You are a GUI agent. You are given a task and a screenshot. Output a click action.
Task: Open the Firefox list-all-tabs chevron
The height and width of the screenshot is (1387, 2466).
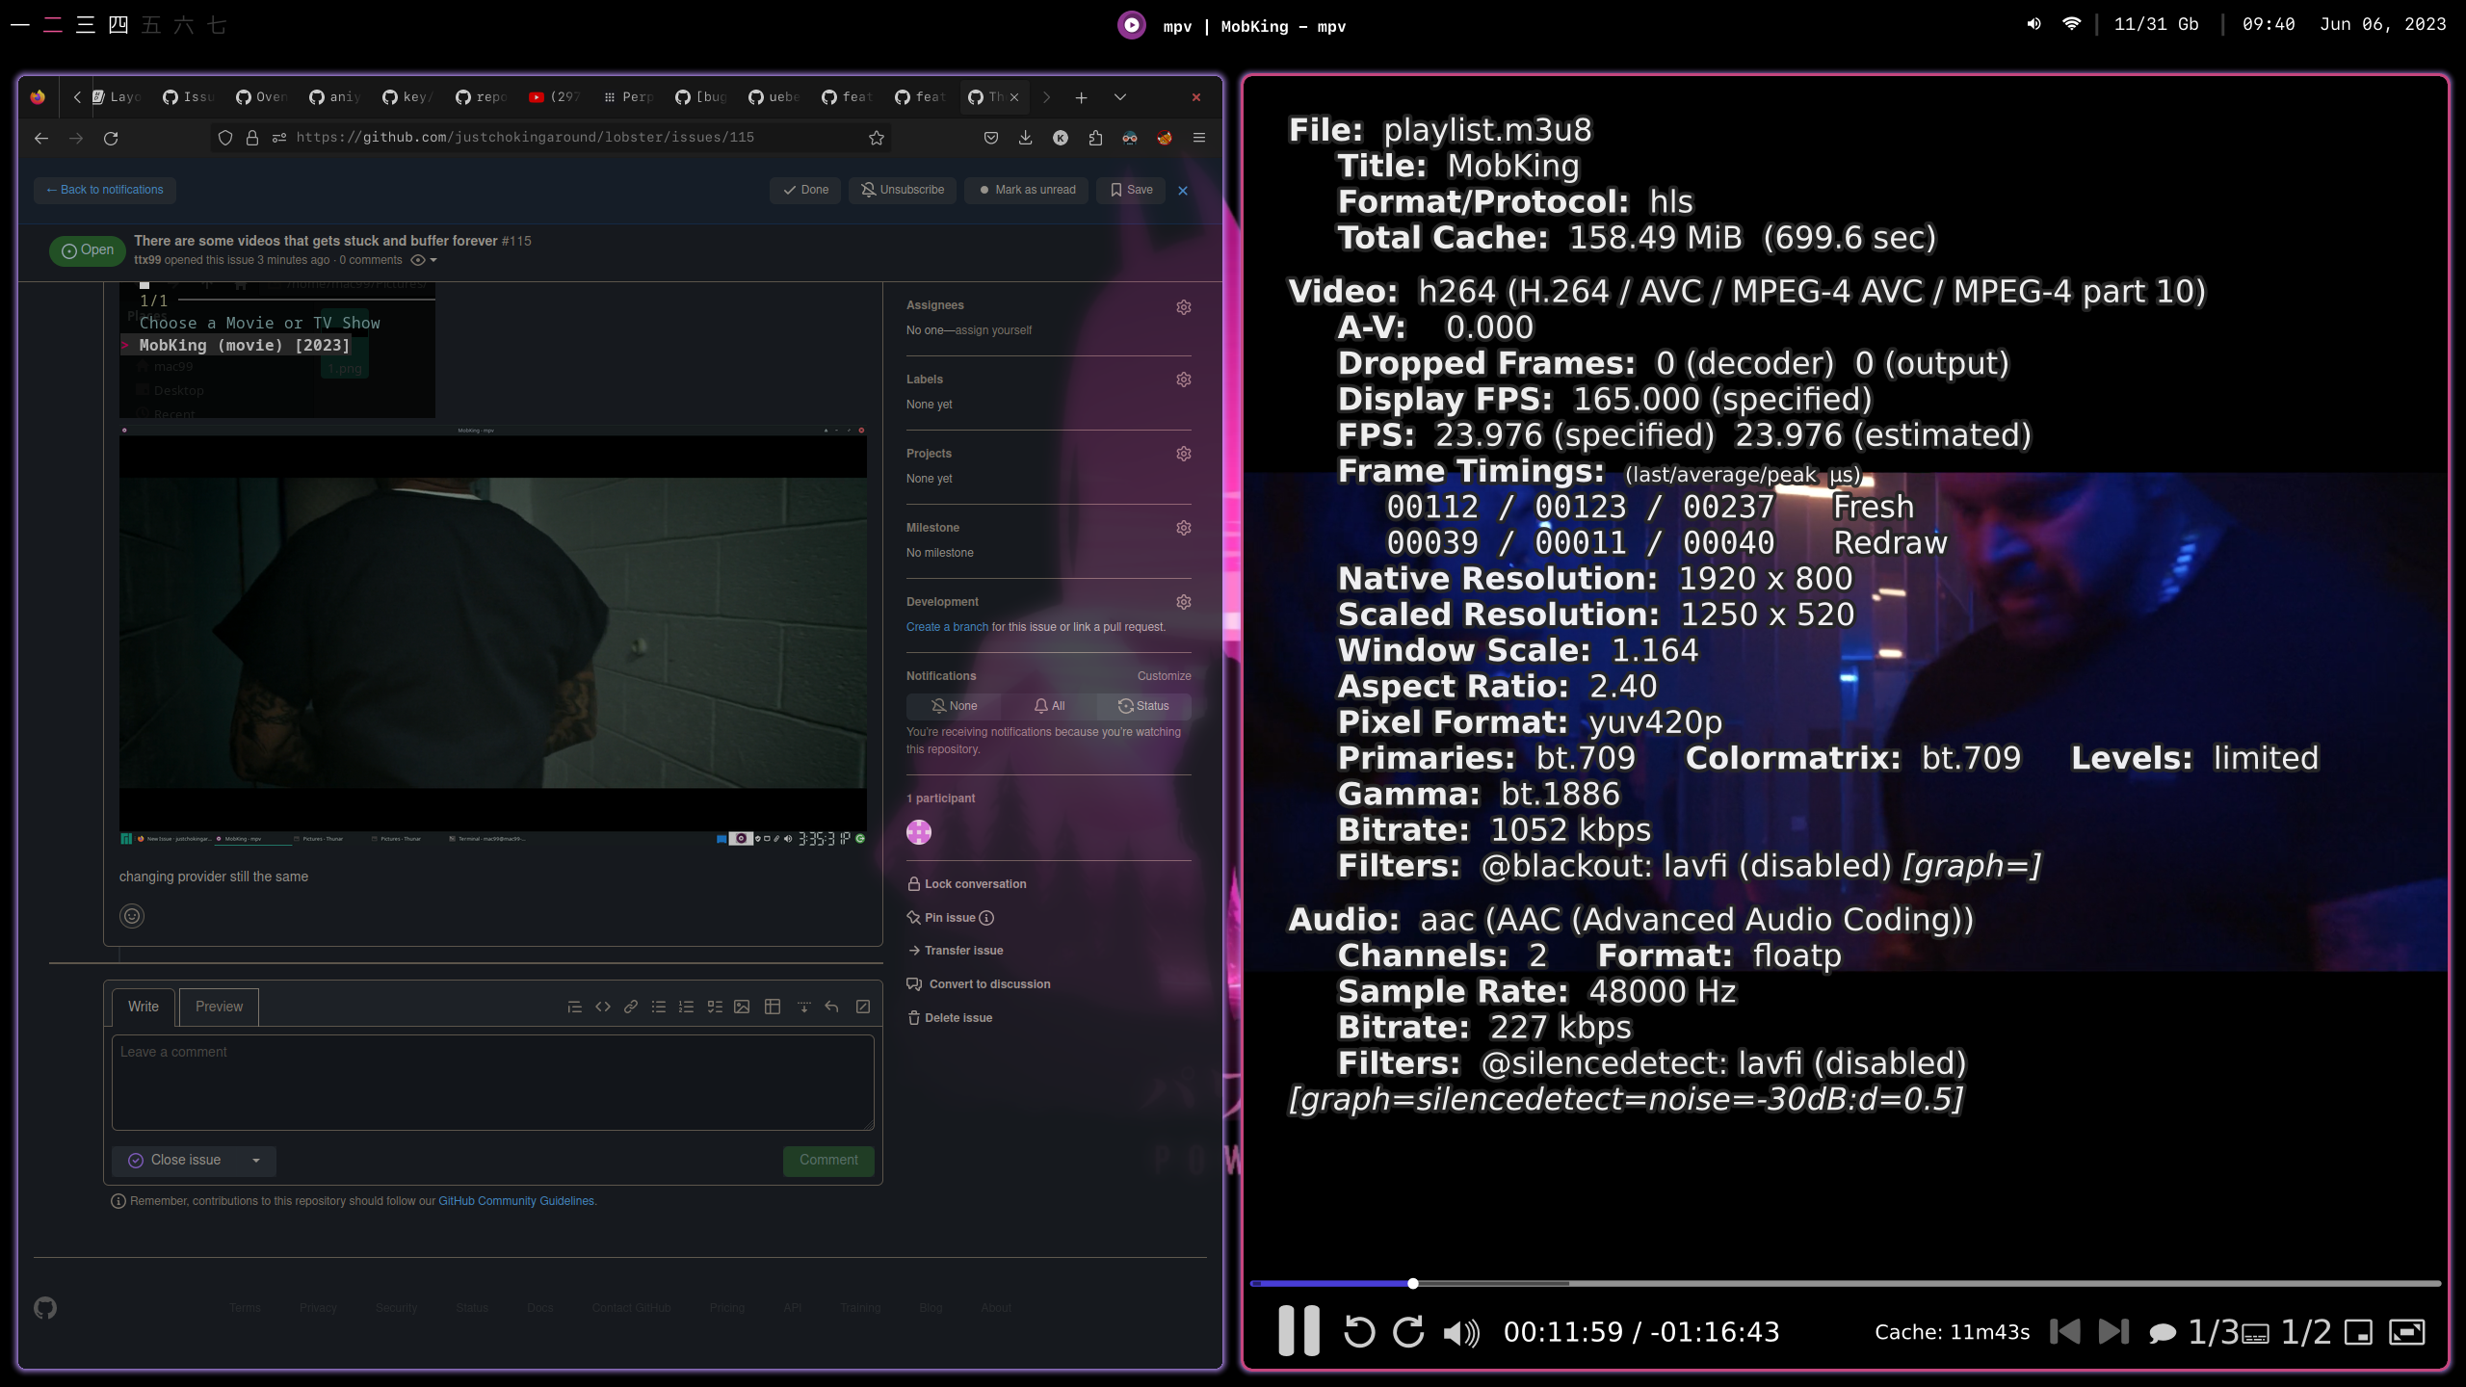click(1119, 97)
